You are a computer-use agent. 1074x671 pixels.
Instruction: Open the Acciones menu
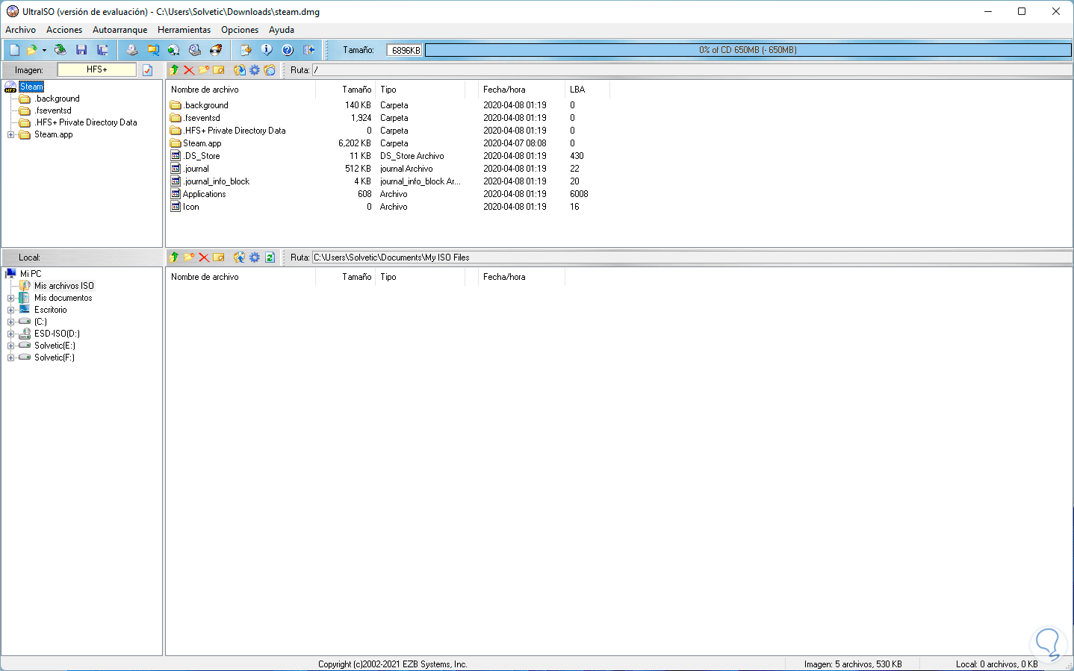tap(64, 30)
